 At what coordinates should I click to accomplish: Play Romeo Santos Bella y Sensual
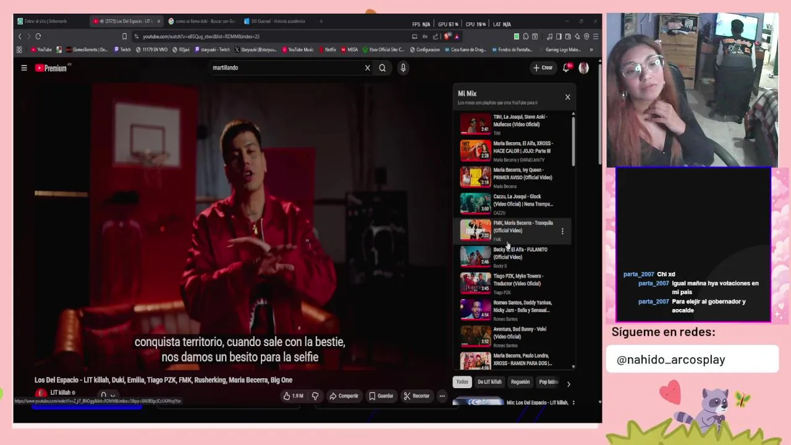pos(513,310)
